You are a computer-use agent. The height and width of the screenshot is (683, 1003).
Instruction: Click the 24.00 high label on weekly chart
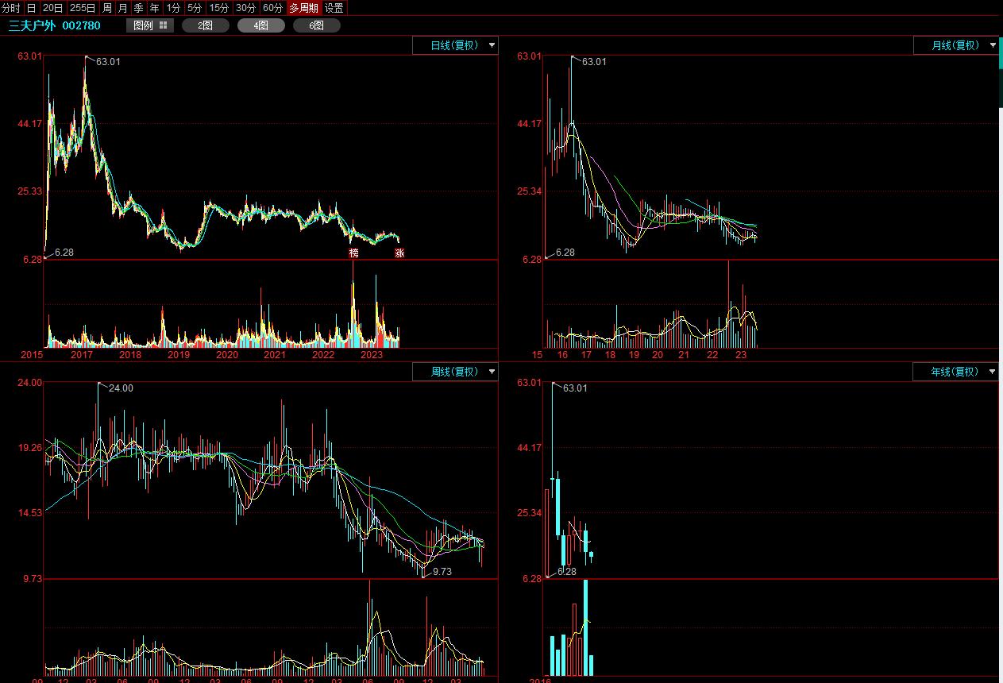point(121,388)
